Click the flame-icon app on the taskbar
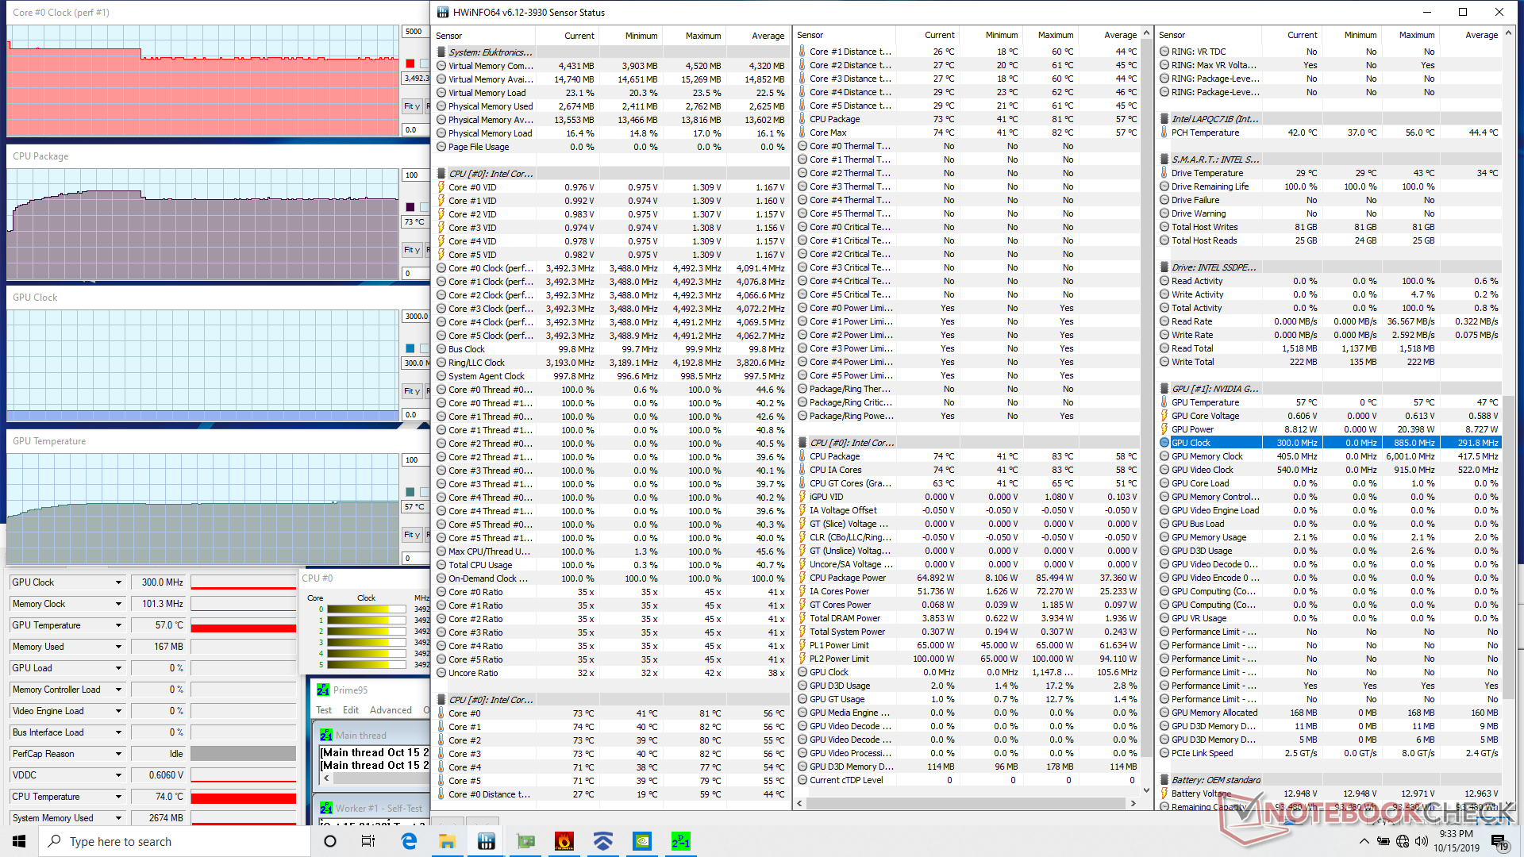The height and width of the screenshot is (857, 1524). 564,841
